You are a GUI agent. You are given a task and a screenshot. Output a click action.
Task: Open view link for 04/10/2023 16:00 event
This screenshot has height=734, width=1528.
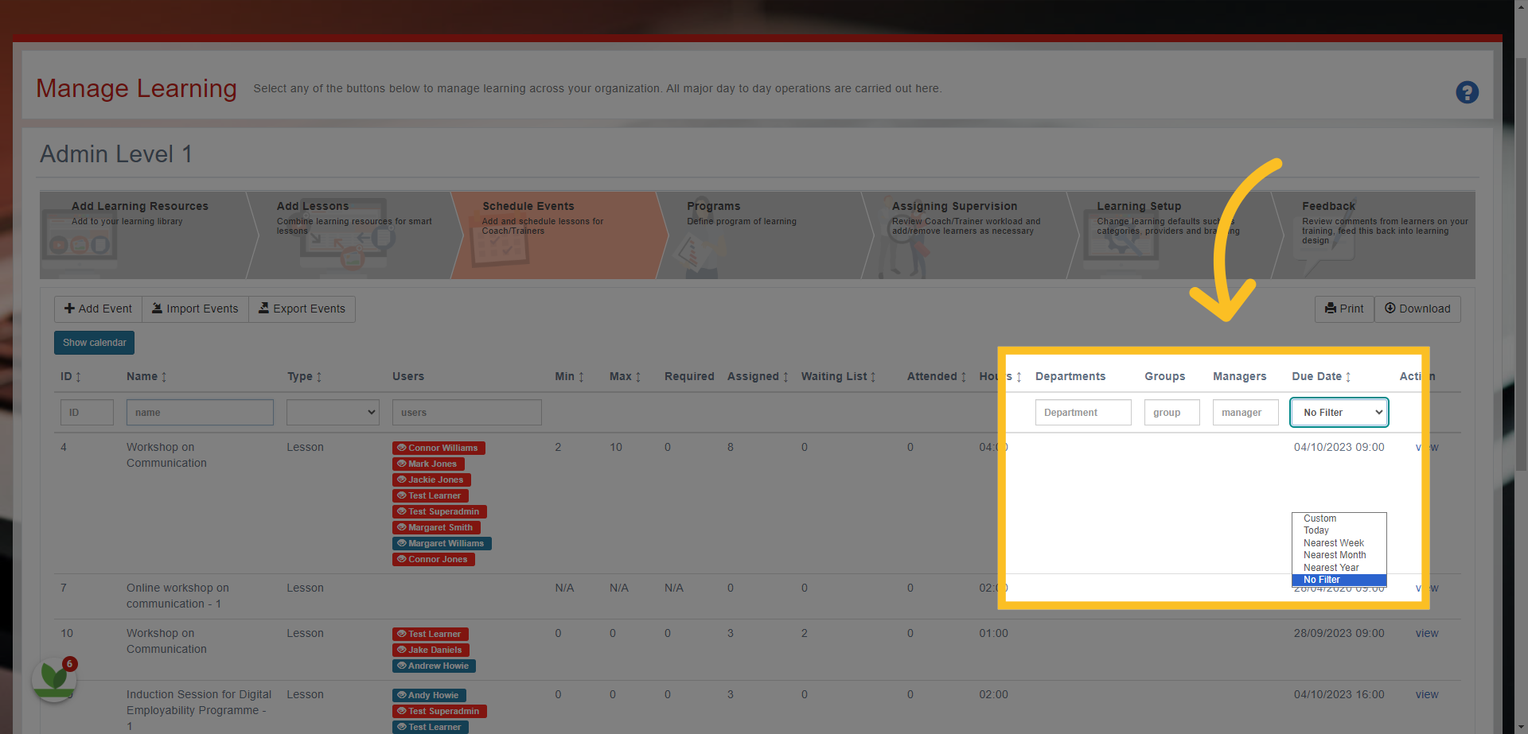click(x=1427, y=694)
